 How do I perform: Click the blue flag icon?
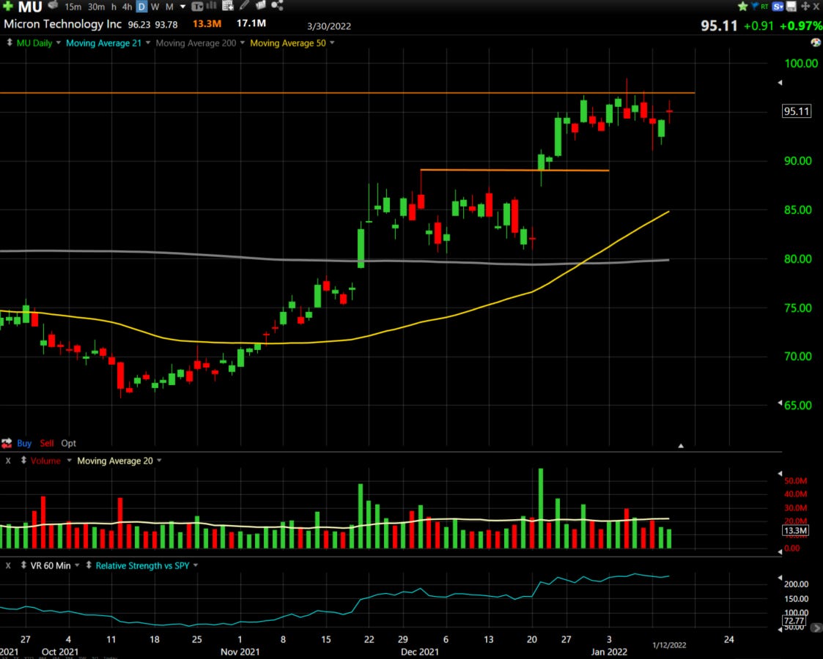point(755,7)
